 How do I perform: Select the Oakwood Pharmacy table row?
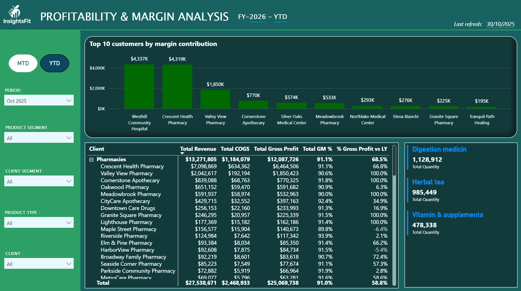(x=124, y=187)
